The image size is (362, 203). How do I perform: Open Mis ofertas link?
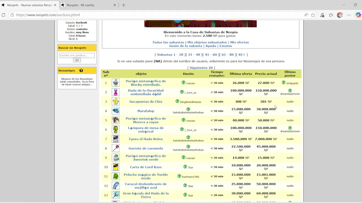click(240, 42)
